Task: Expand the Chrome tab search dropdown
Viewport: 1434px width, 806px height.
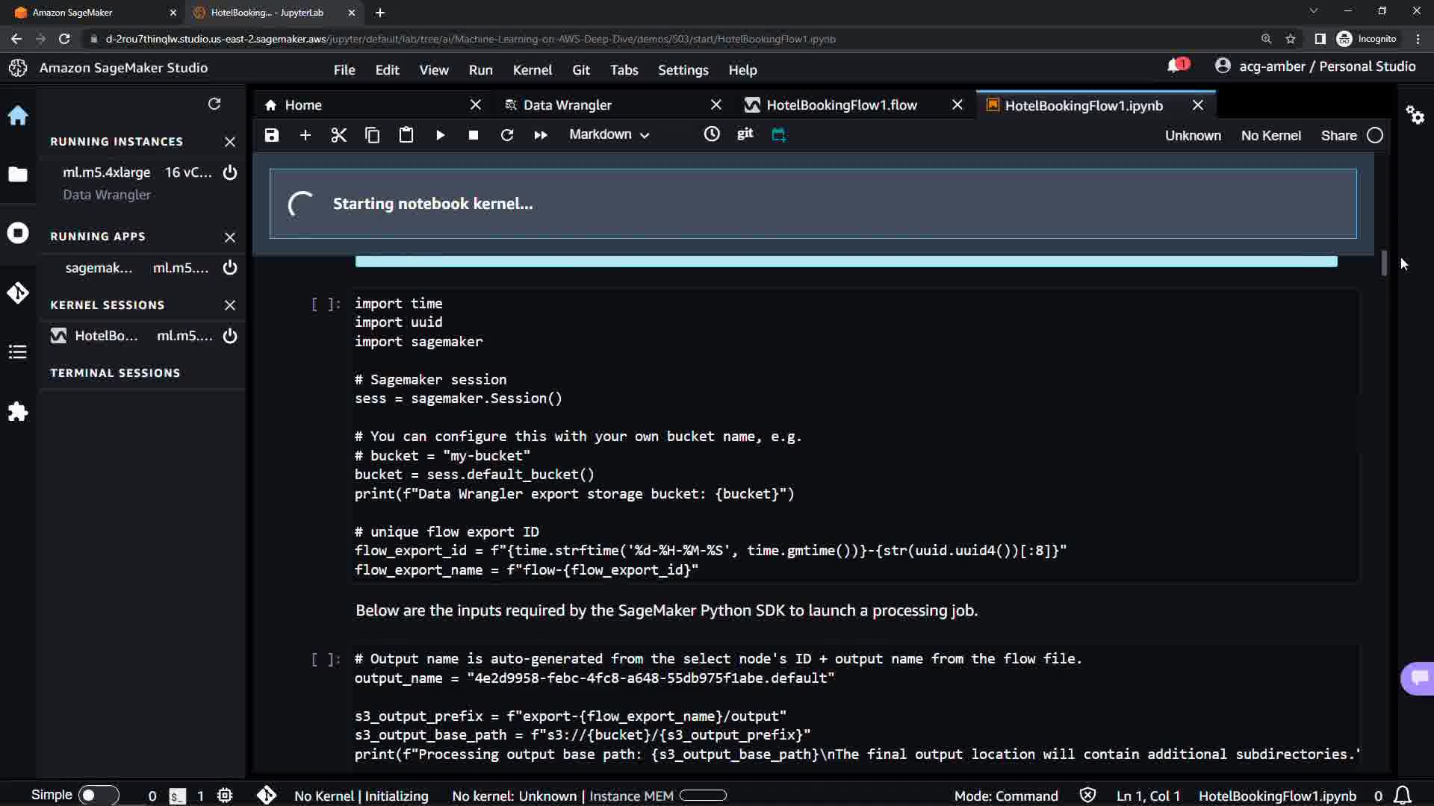Action: (1313, 11)
